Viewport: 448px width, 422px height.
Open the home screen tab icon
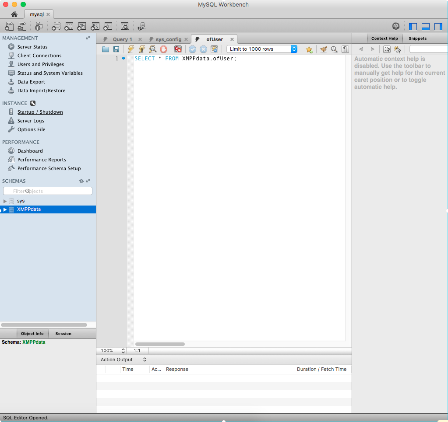[x=14, y=14]
